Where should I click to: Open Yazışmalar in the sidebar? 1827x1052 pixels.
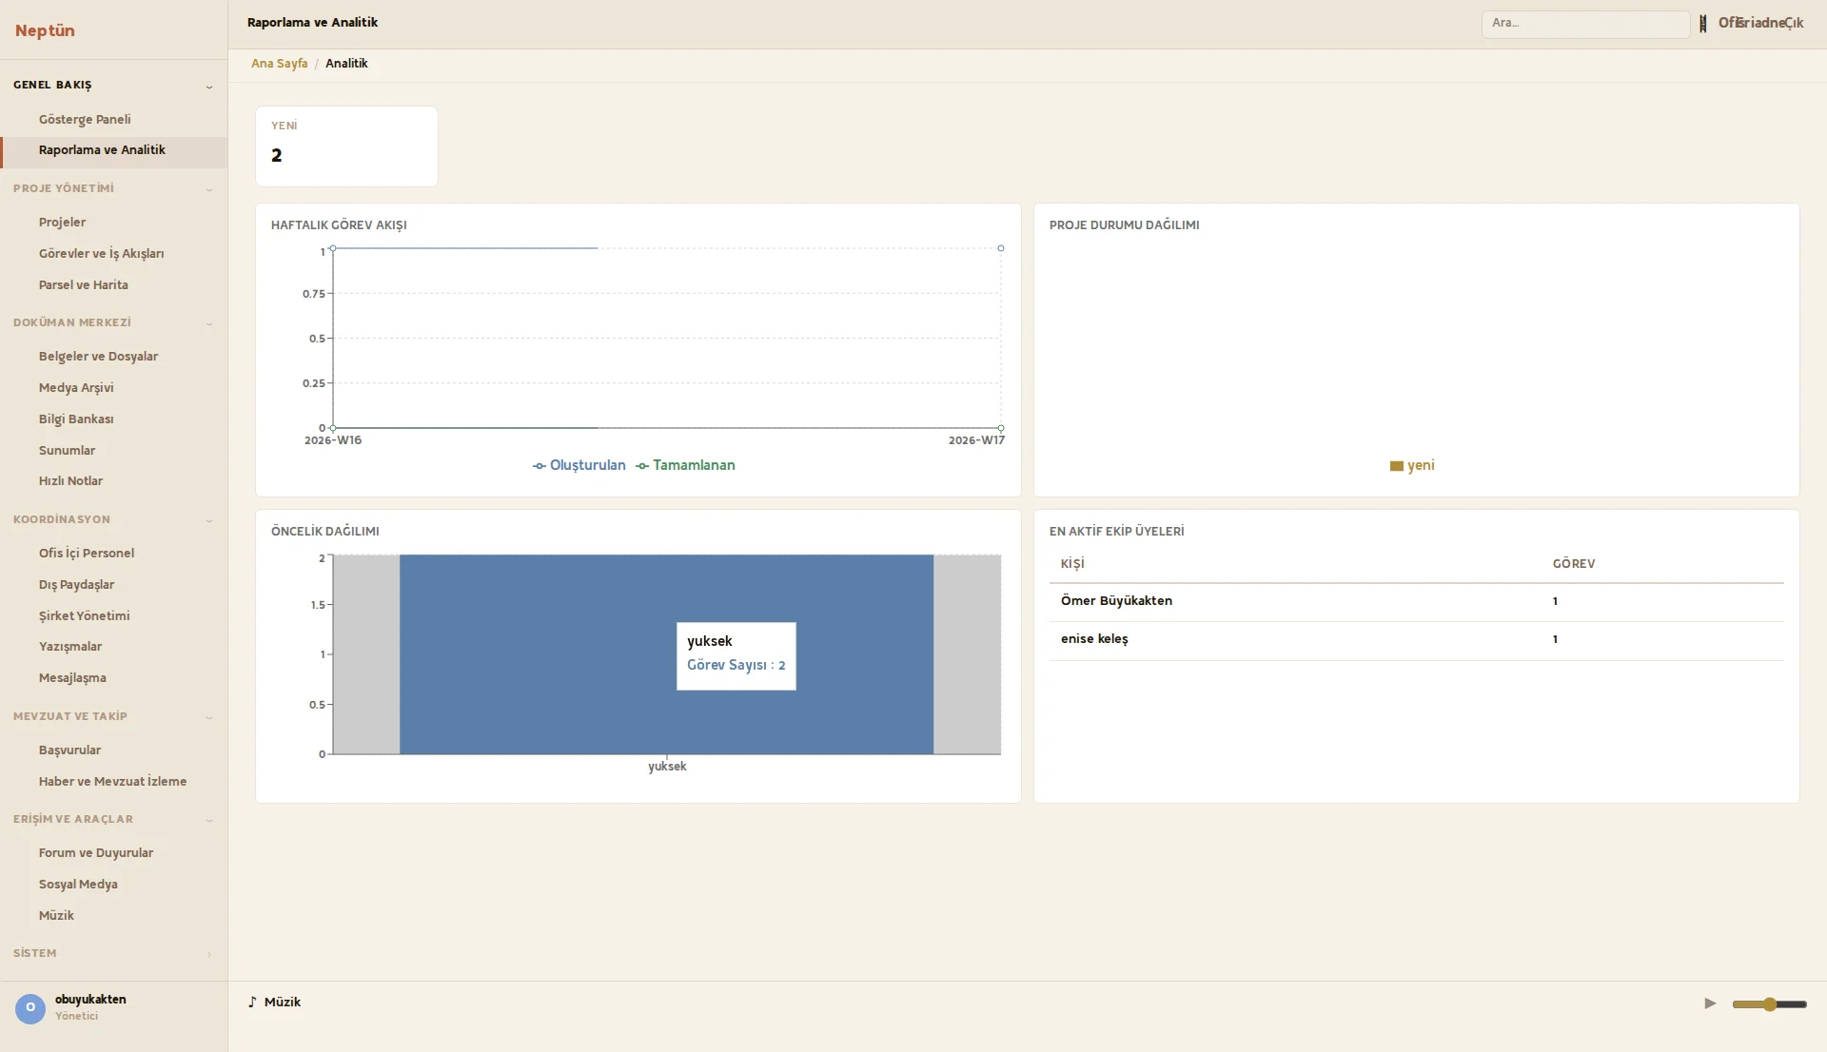point(113,647)
